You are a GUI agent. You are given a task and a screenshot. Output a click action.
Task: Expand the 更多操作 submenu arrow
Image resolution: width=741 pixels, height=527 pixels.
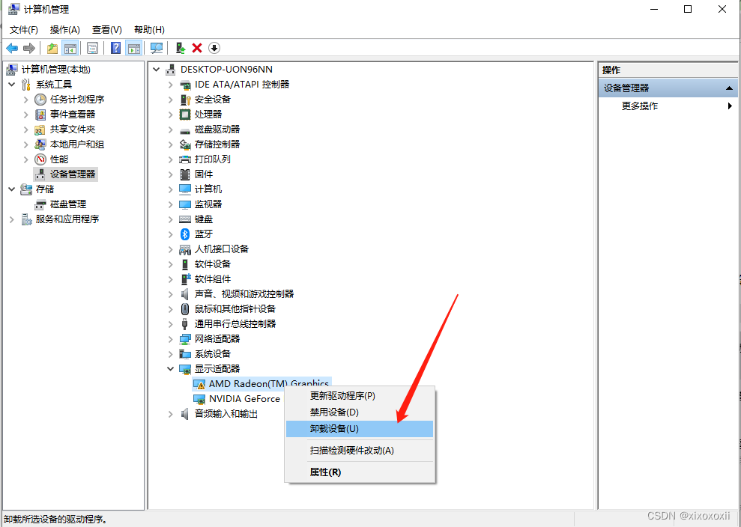(730, 106)
